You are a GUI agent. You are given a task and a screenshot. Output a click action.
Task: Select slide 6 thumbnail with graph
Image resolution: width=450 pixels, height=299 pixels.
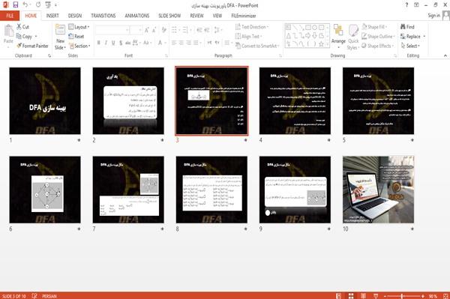(45, 190)
